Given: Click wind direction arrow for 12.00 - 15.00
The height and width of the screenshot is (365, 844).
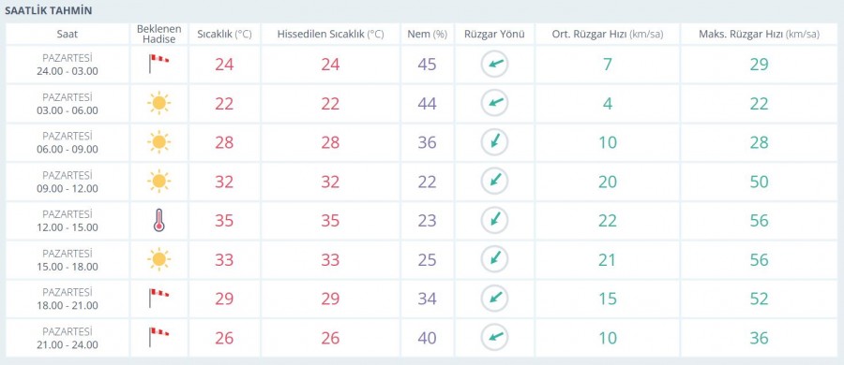Looking at the screenshot, I should (x=494, y=220).
